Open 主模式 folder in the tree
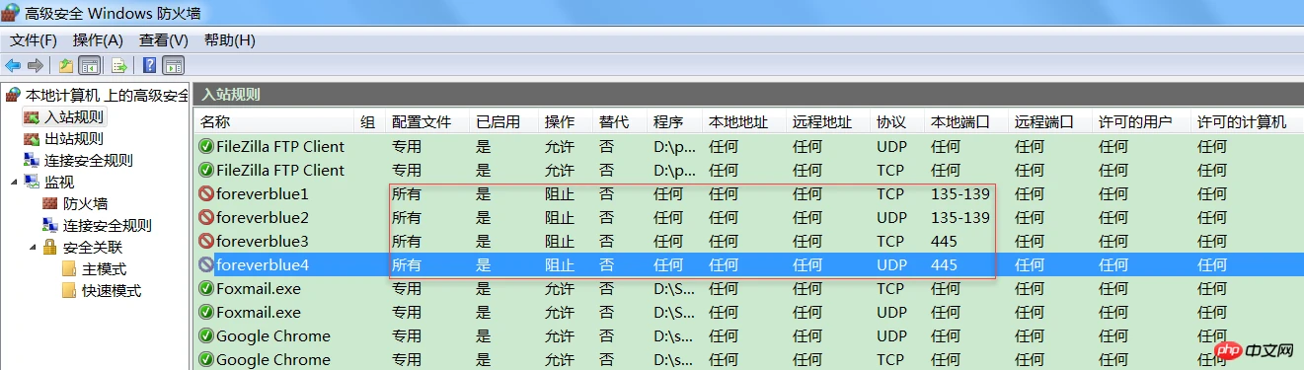 click(104, 269)
